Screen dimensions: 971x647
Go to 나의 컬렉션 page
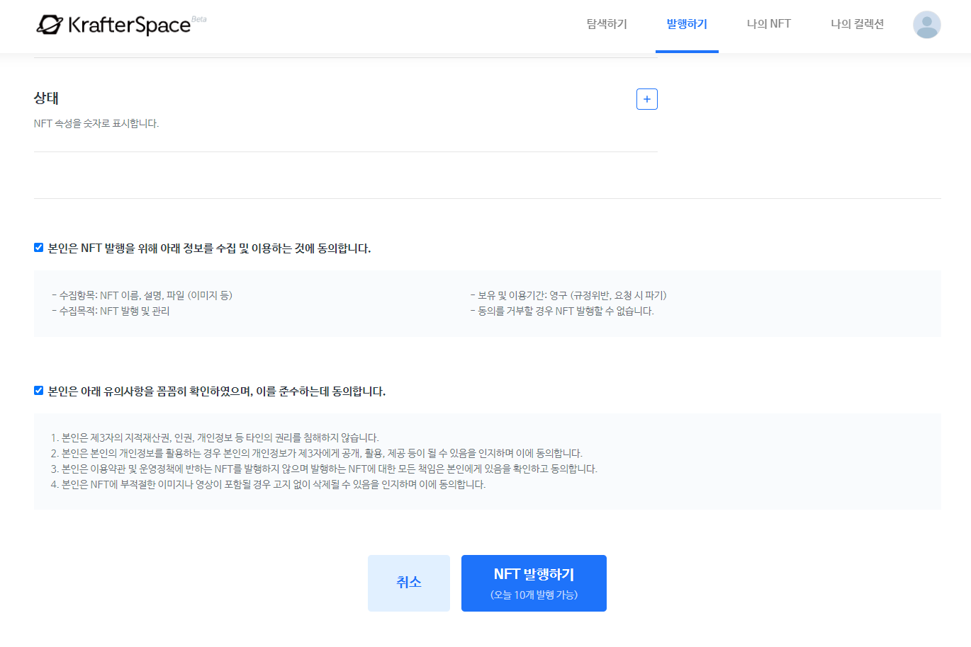coord(856,23)
